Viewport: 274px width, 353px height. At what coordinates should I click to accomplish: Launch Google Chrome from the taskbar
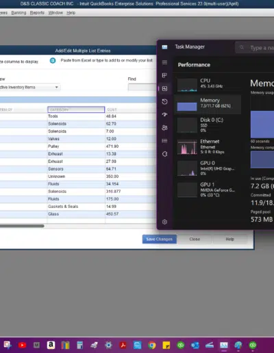[152, 345]
